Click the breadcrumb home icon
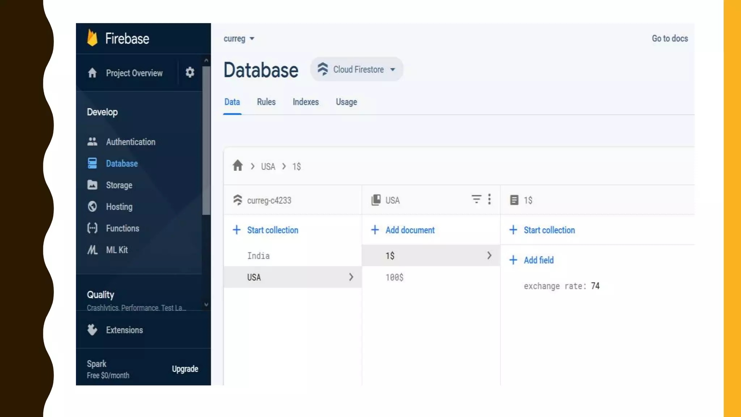The width and height of the screenshot is (741, 417). [237, 166]
